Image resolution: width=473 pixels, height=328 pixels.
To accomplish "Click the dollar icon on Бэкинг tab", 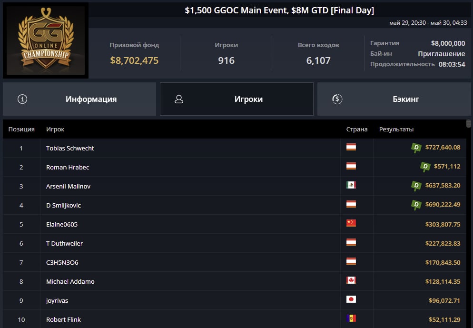I will [337, 99].
